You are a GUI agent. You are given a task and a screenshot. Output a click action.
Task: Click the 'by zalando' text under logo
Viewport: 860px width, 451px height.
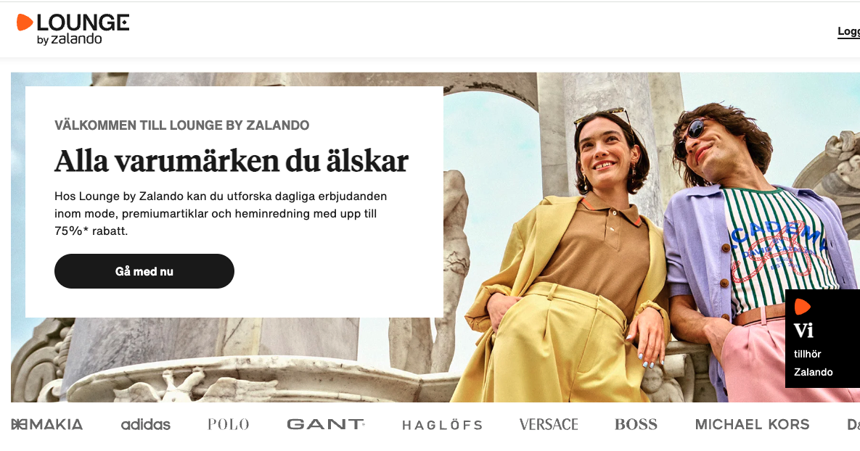pyautogui.click(x=69, y=39)
